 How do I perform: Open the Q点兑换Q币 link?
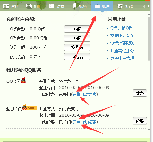click(x=121, y=28)
